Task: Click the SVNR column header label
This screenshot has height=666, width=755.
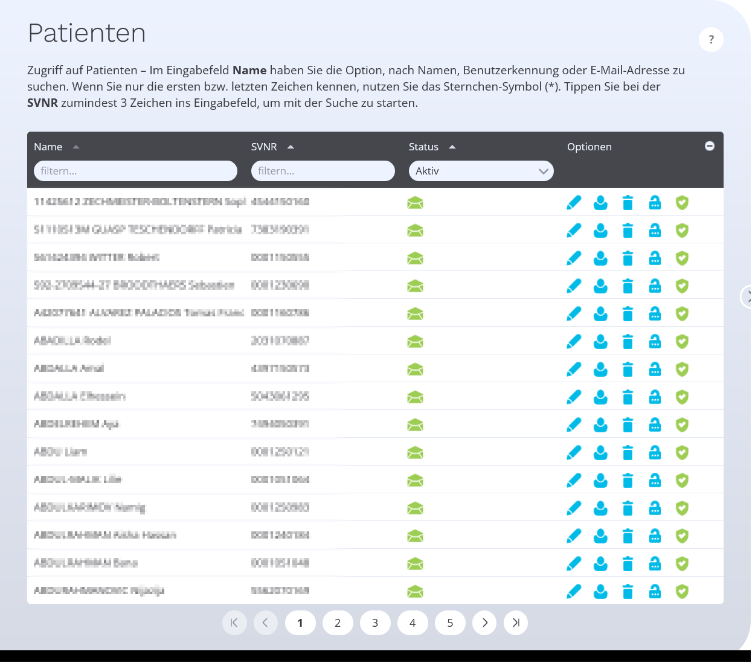Action: point(264,147)
